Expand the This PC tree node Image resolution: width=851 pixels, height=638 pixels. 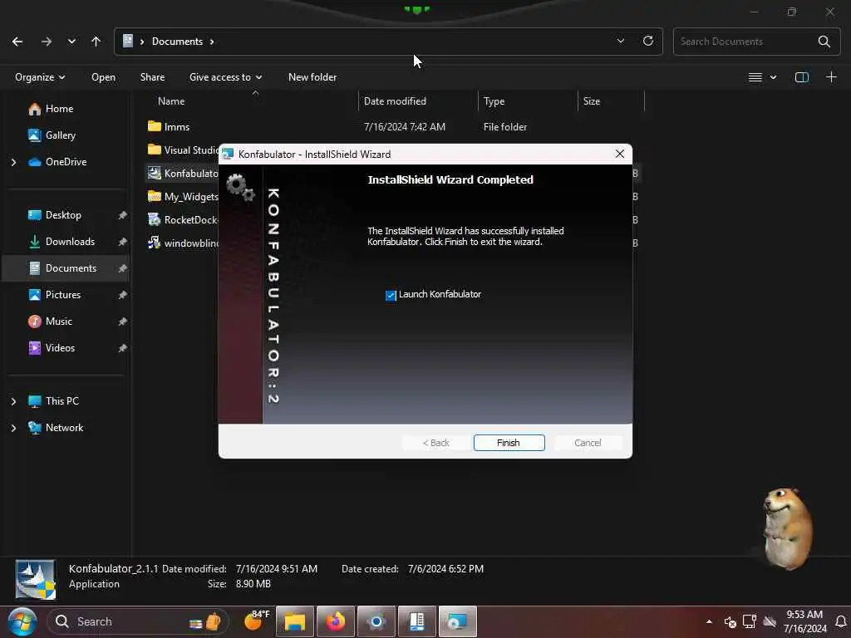pyautogui.click(x=13, y=401)
